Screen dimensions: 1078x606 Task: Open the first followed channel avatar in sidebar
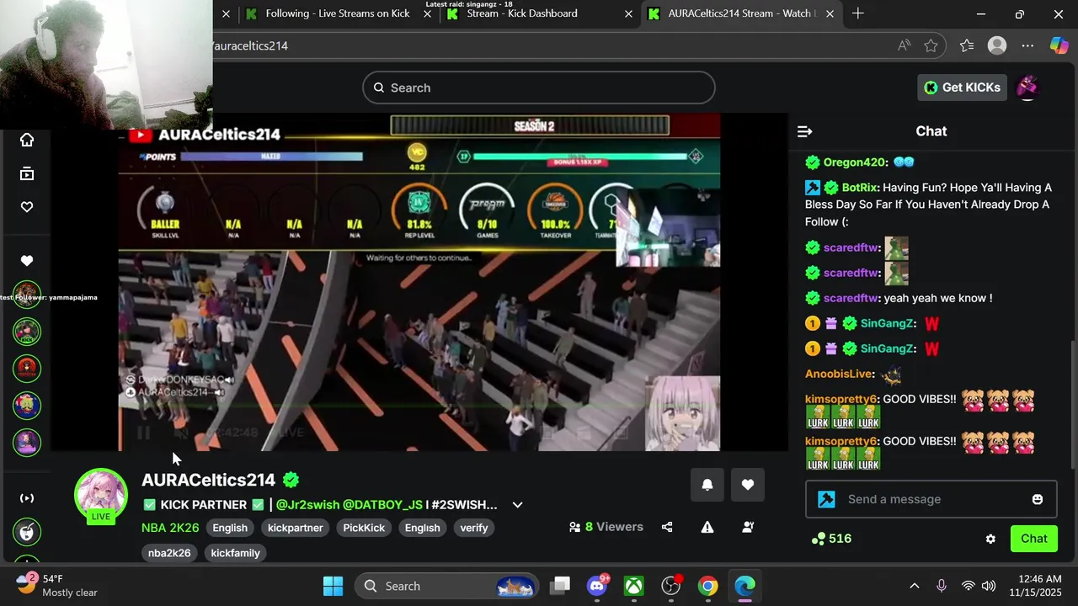tap(27, 295)
